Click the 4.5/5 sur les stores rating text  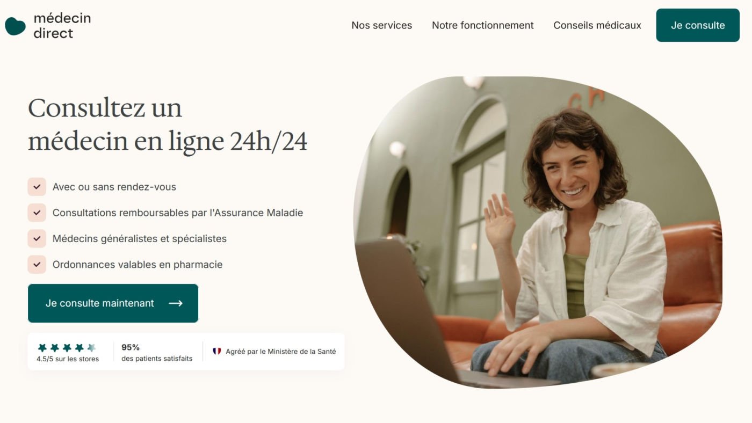coord(68,359)
